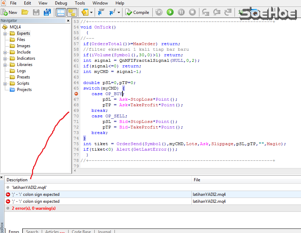
Task: Click the Pause debugging icon
Action: point(181,13)
